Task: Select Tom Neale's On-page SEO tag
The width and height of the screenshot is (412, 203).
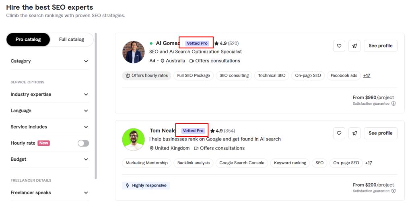Action: tap(346, 163)
